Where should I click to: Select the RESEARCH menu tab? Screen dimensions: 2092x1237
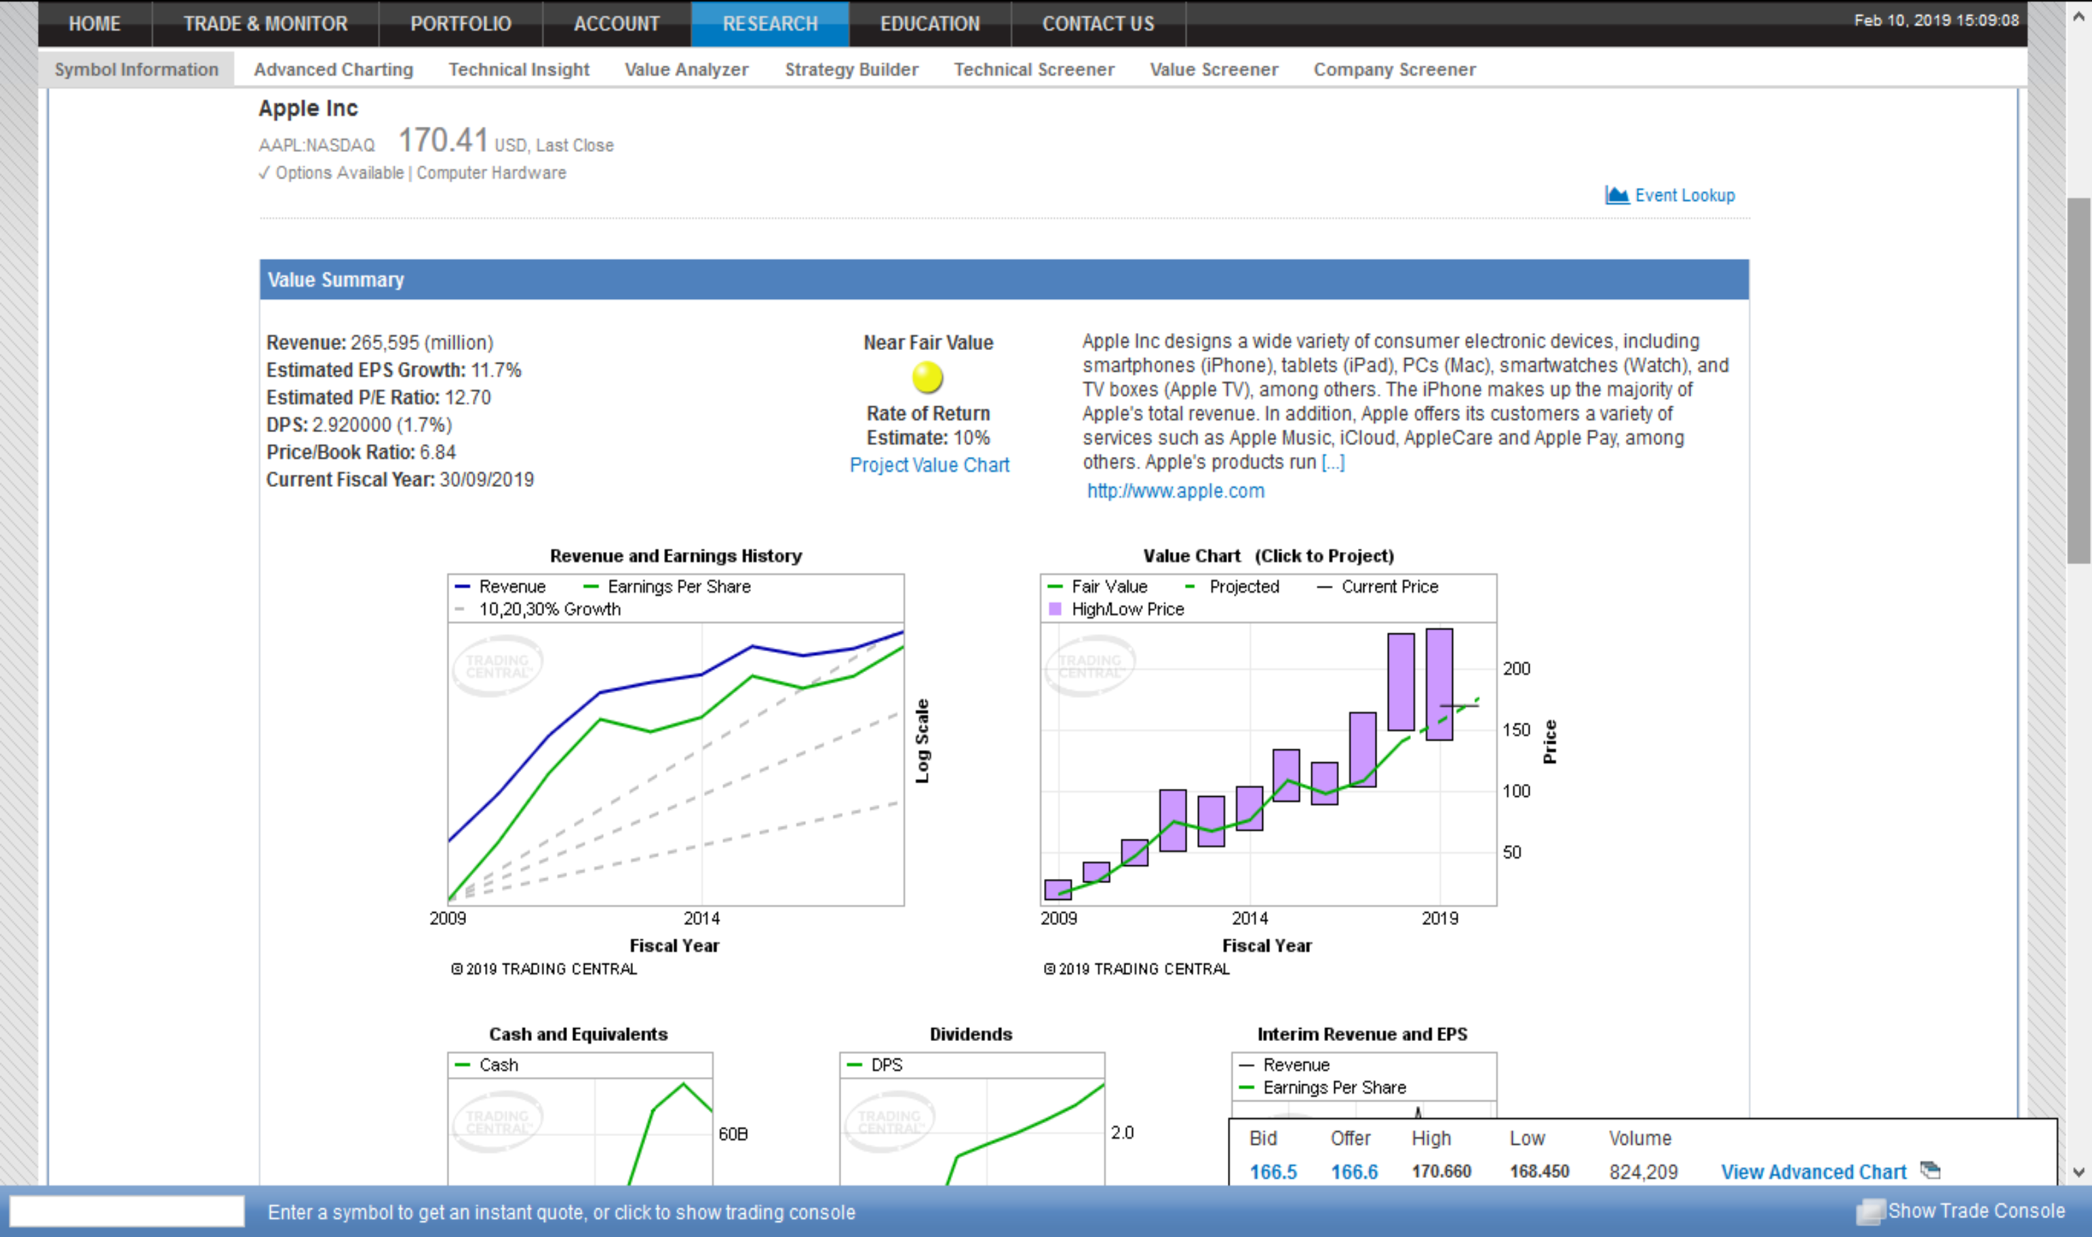pos(770,23)
